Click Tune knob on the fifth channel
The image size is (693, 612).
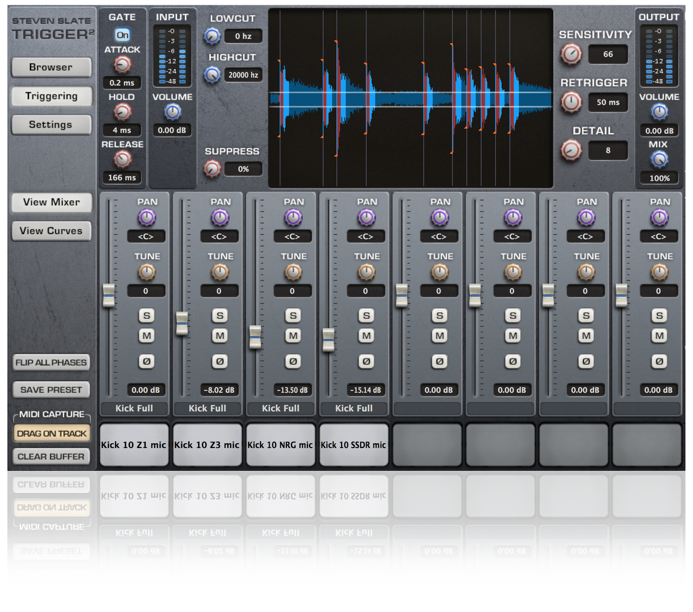pos(440,272)
